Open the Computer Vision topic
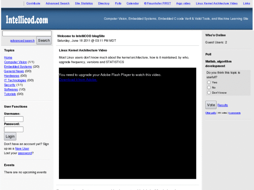This screenshot has width=254, height=190. click(x=15, y=62)
